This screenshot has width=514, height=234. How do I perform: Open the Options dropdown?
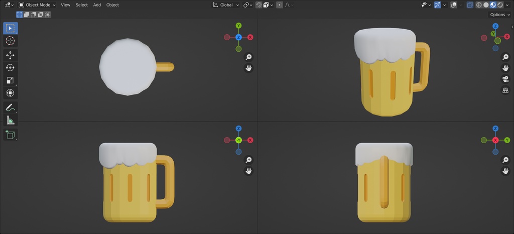500,15
